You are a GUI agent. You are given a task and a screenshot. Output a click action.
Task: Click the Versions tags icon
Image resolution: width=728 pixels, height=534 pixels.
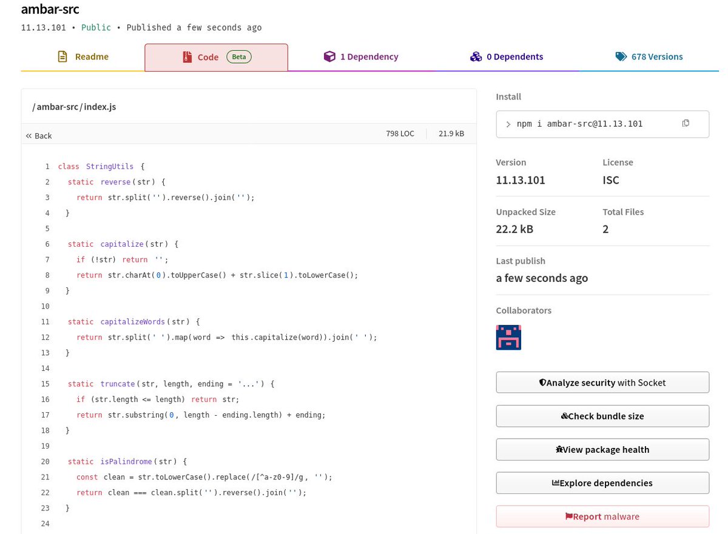pos(621,57)
